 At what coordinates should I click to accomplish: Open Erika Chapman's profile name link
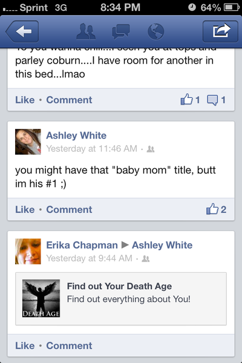point(82,245)
